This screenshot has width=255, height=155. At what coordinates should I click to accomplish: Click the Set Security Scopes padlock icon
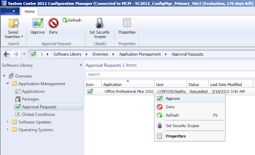(100, 23)
